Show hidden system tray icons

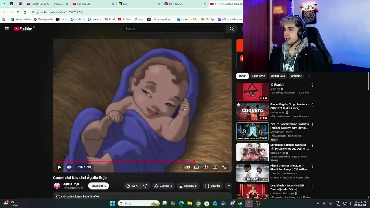coord(318,203)
